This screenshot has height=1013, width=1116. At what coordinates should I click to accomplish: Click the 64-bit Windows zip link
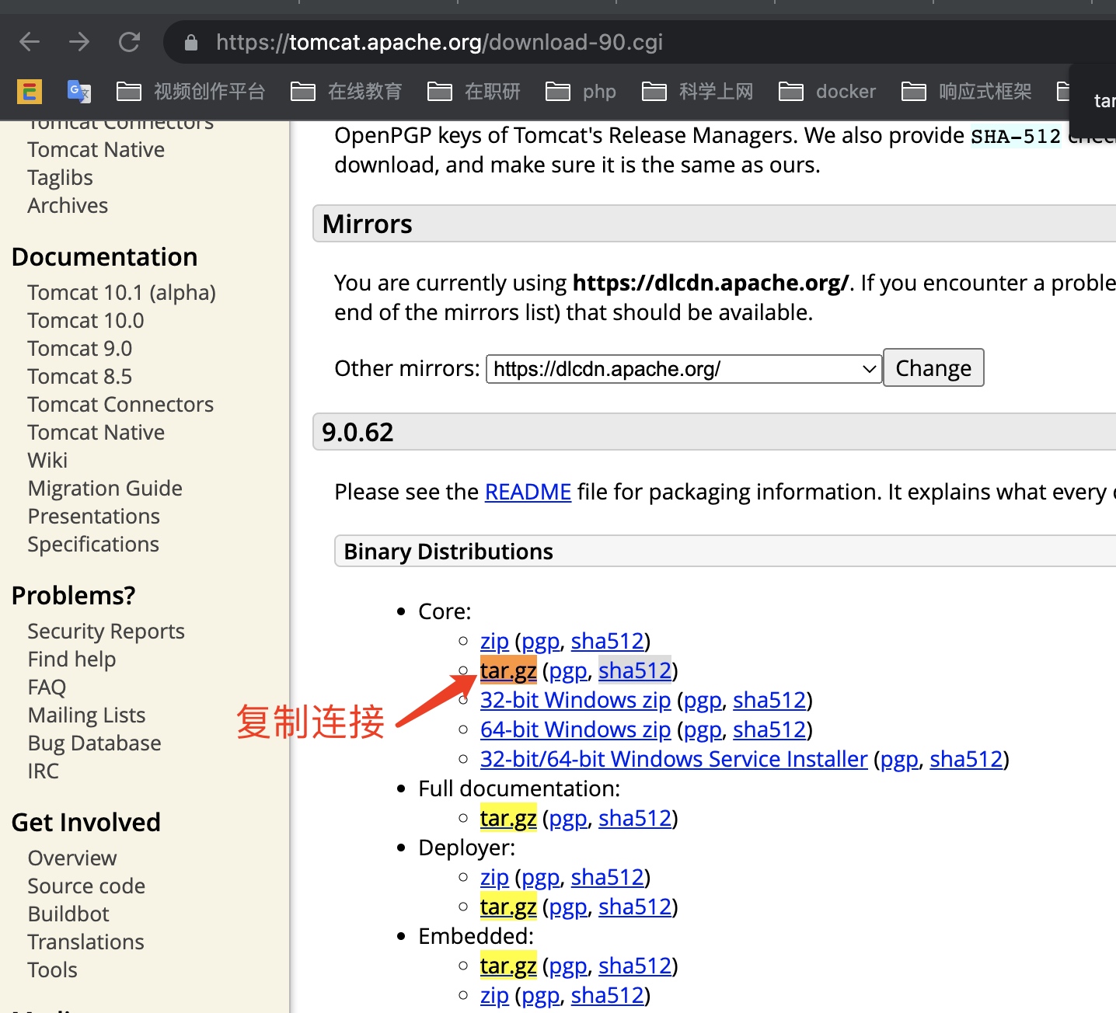coord(575,730)
